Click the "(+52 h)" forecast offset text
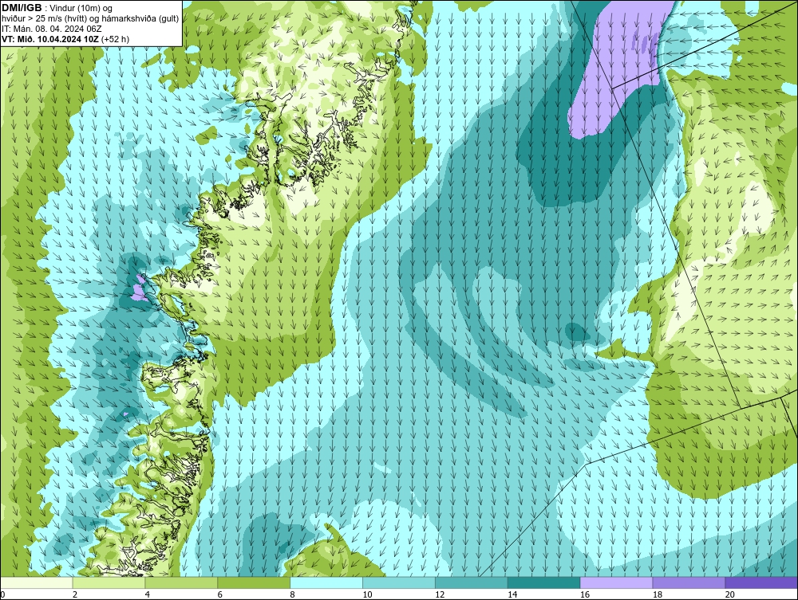This screenshot has height=600, width=798. pyautogui.click(x=115, y=39)
